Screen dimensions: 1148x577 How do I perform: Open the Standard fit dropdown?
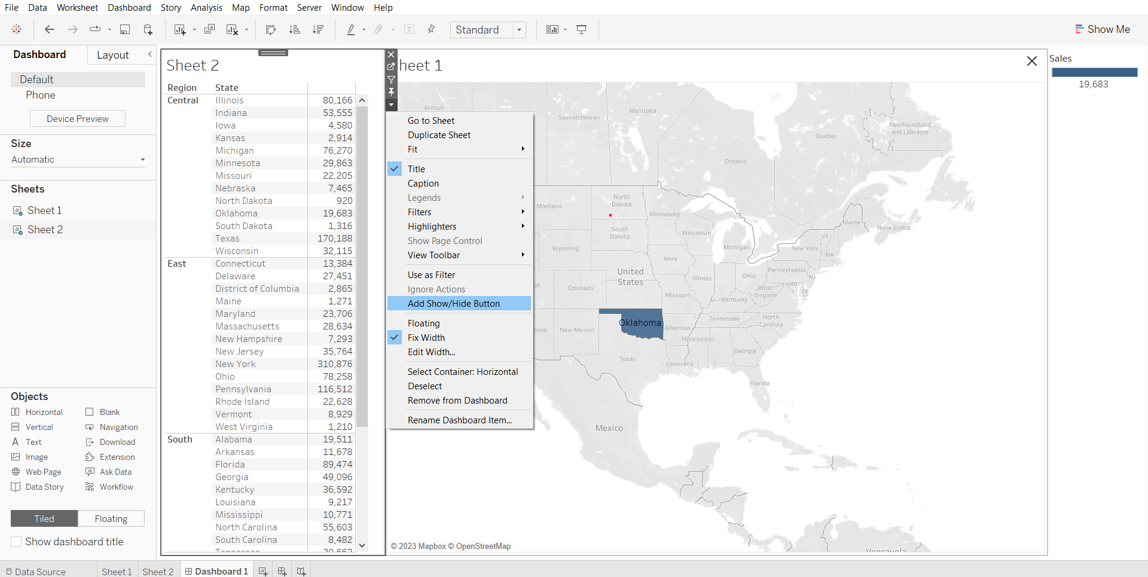pos(488,30)
